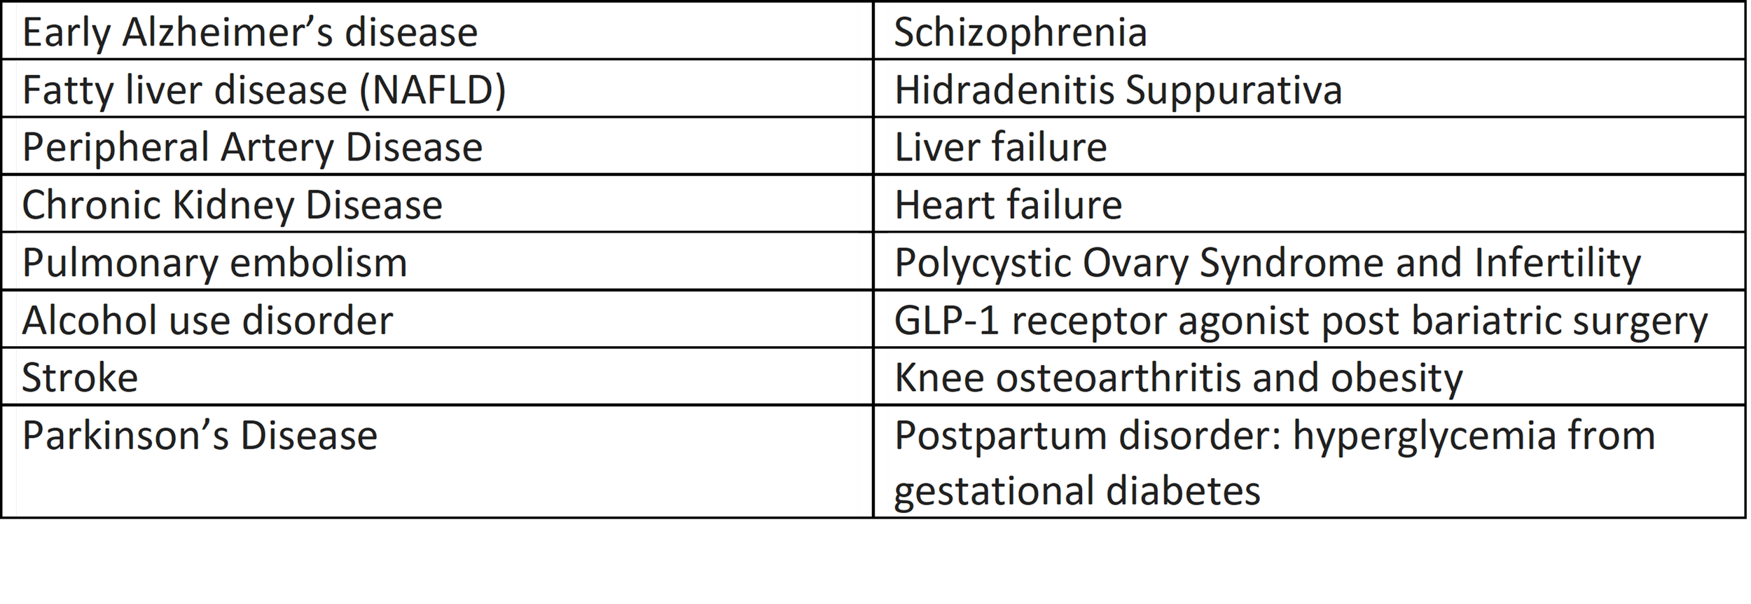Select Knee osteoarthritis and obesity entry
Viewport: 1751px width, 604px height.
point(1179,378)
